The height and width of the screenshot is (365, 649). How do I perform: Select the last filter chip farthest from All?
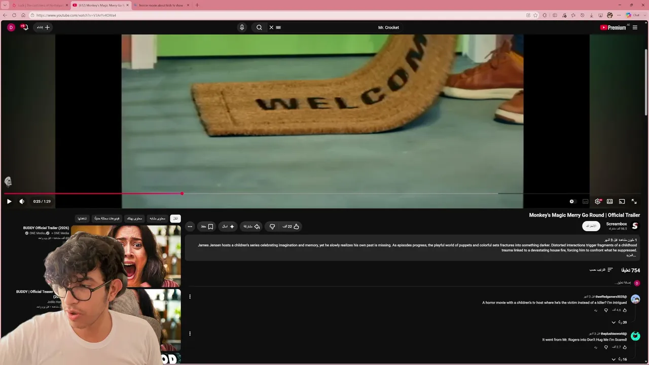click(82, 218)
